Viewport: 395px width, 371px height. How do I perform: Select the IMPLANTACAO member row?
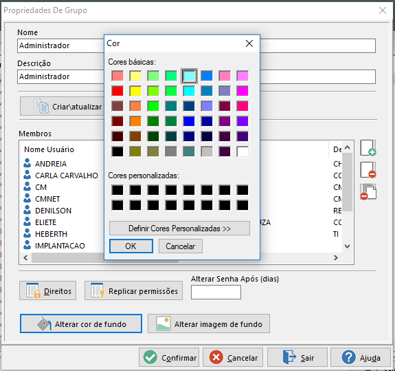[181, 245]
